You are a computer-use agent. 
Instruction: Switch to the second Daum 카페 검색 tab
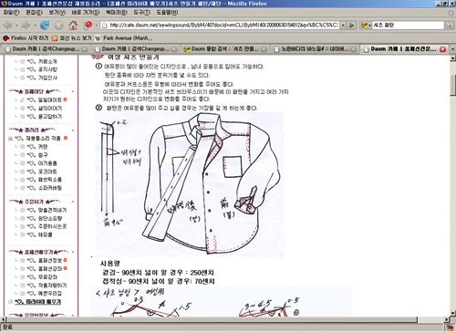(135, 49)
